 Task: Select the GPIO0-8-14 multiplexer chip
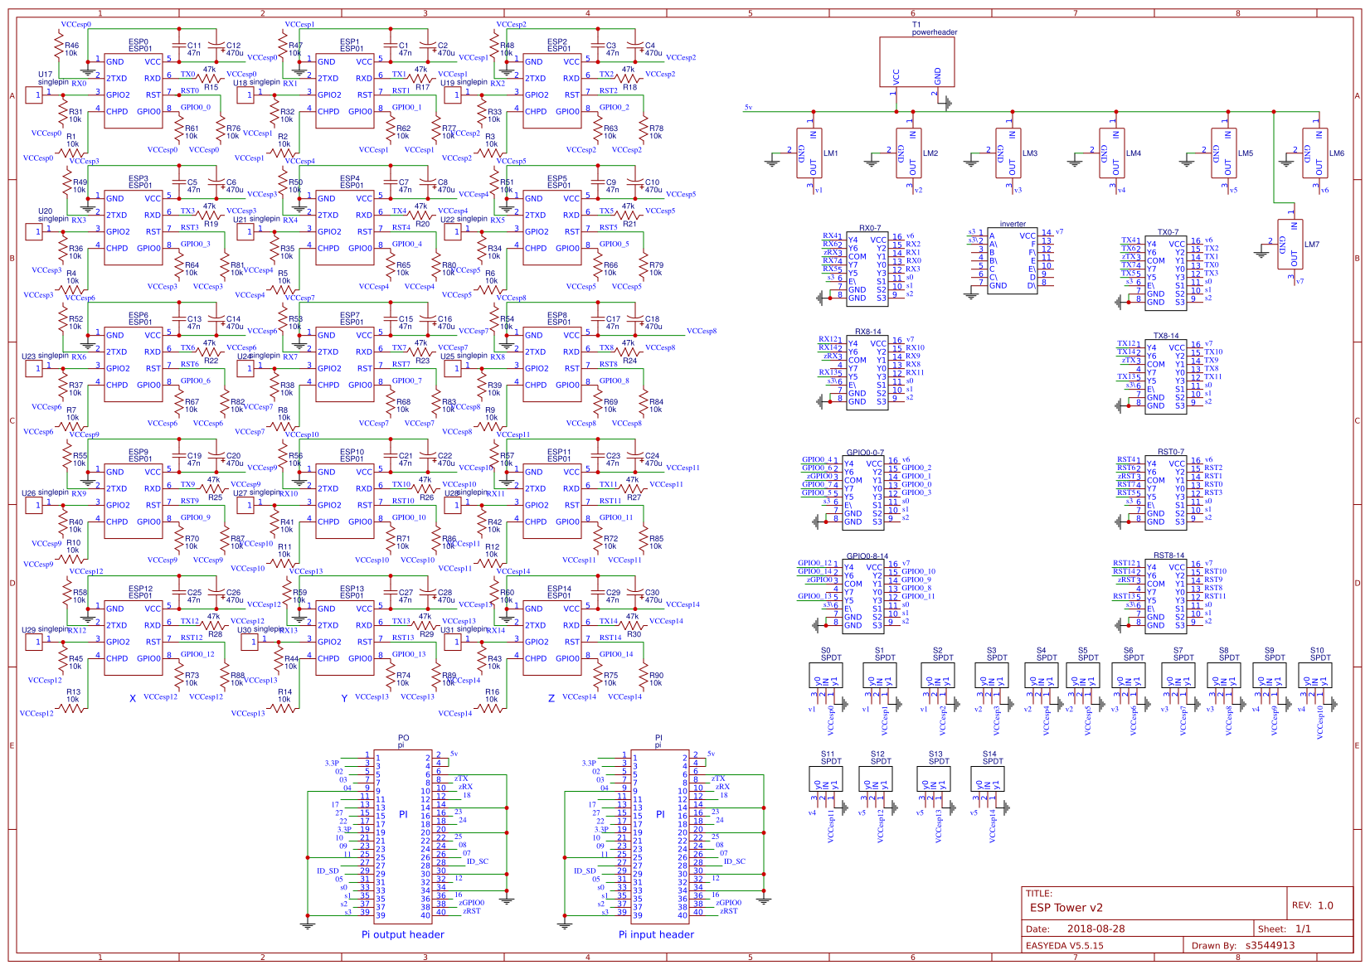[863, 597]
